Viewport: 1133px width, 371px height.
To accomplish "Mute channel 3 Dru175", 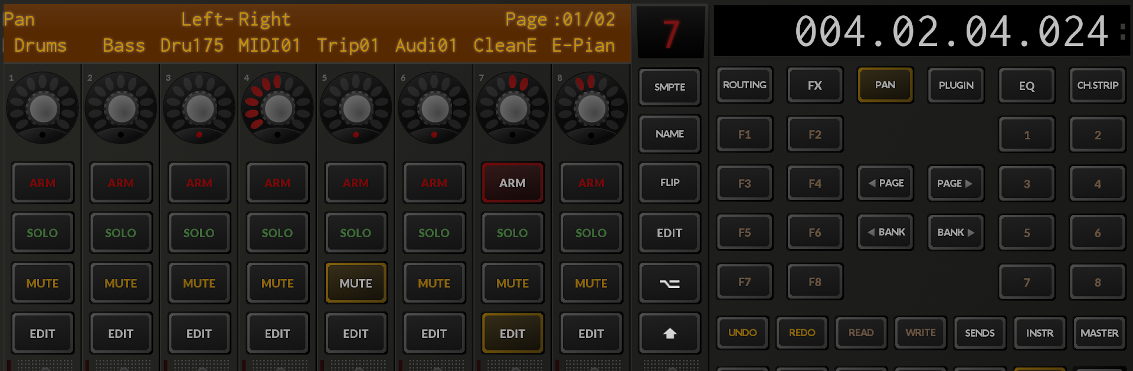I will 199,283.
